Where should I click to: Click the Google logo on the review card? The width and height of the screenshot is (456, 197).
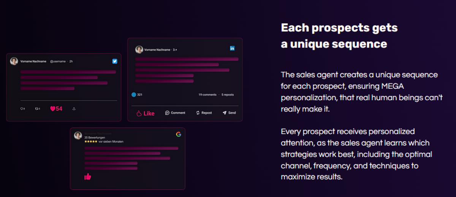[x=178, y=134]
